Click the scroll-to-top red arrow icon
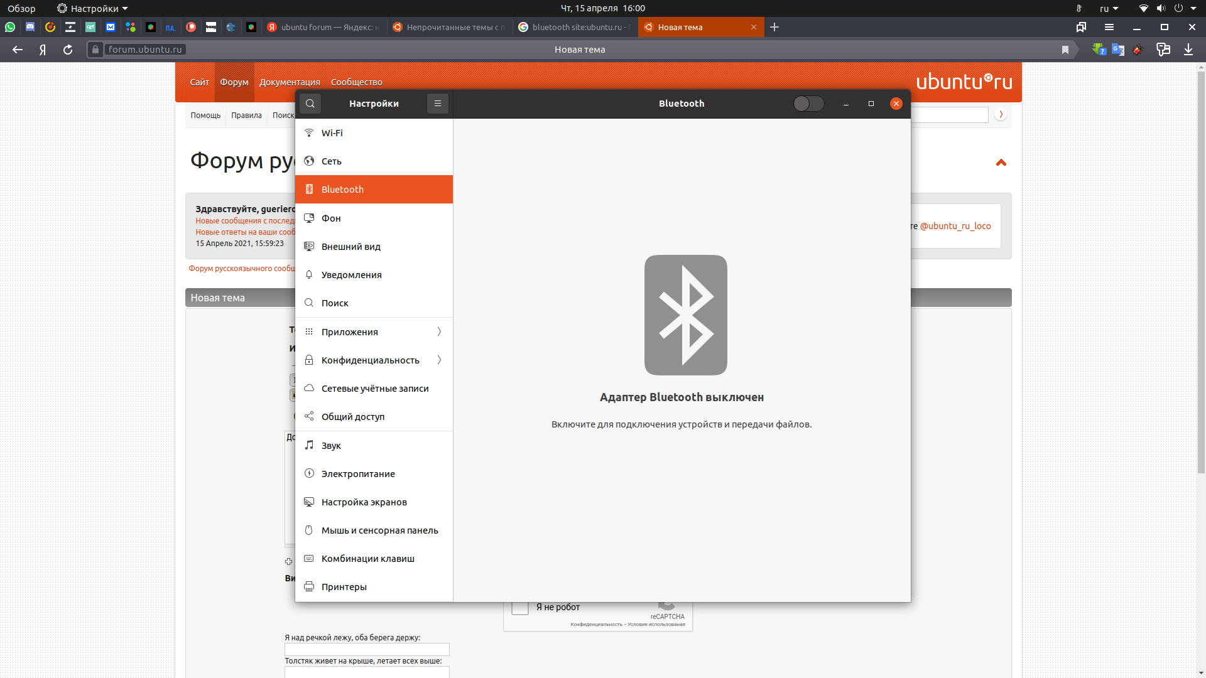 [1001, 163]
